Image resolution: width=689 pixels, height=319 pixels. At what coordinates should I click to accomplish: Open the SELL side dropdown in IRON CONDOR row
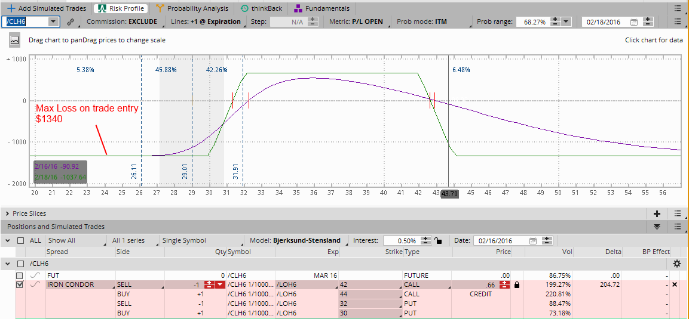140,285
